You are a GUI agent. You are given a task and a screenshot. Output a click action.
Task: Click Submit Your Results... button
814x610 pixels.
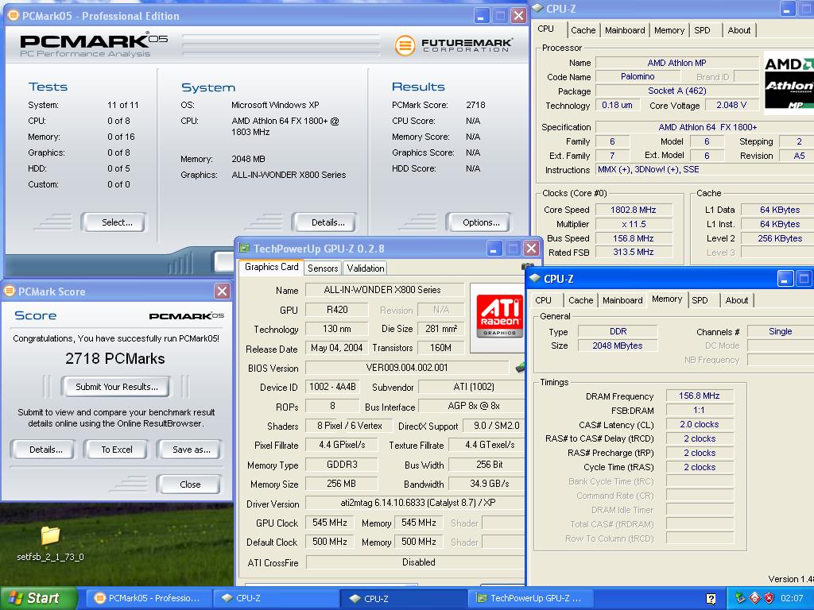coord(116,387)
